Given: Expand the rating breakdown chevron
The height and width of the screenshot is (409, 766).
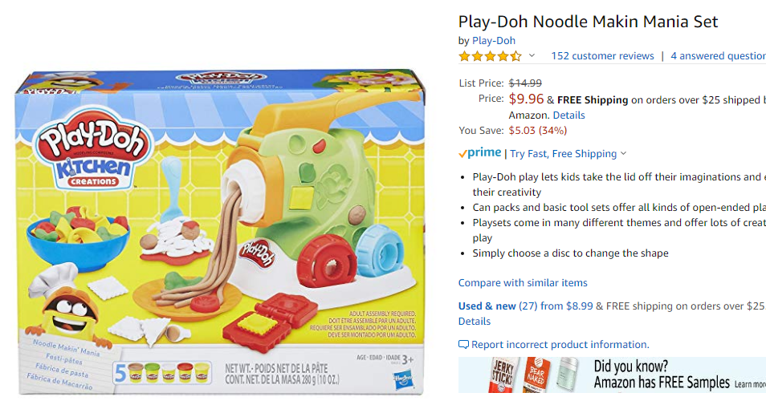Looking at the screenshot, I should coord(532,55).
